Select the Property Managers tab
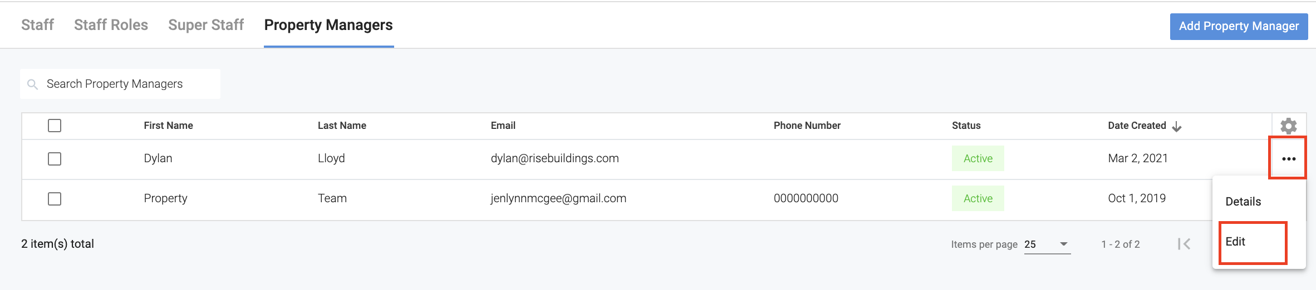Viewport: 1316px width, 290px height. coord(328,25)
